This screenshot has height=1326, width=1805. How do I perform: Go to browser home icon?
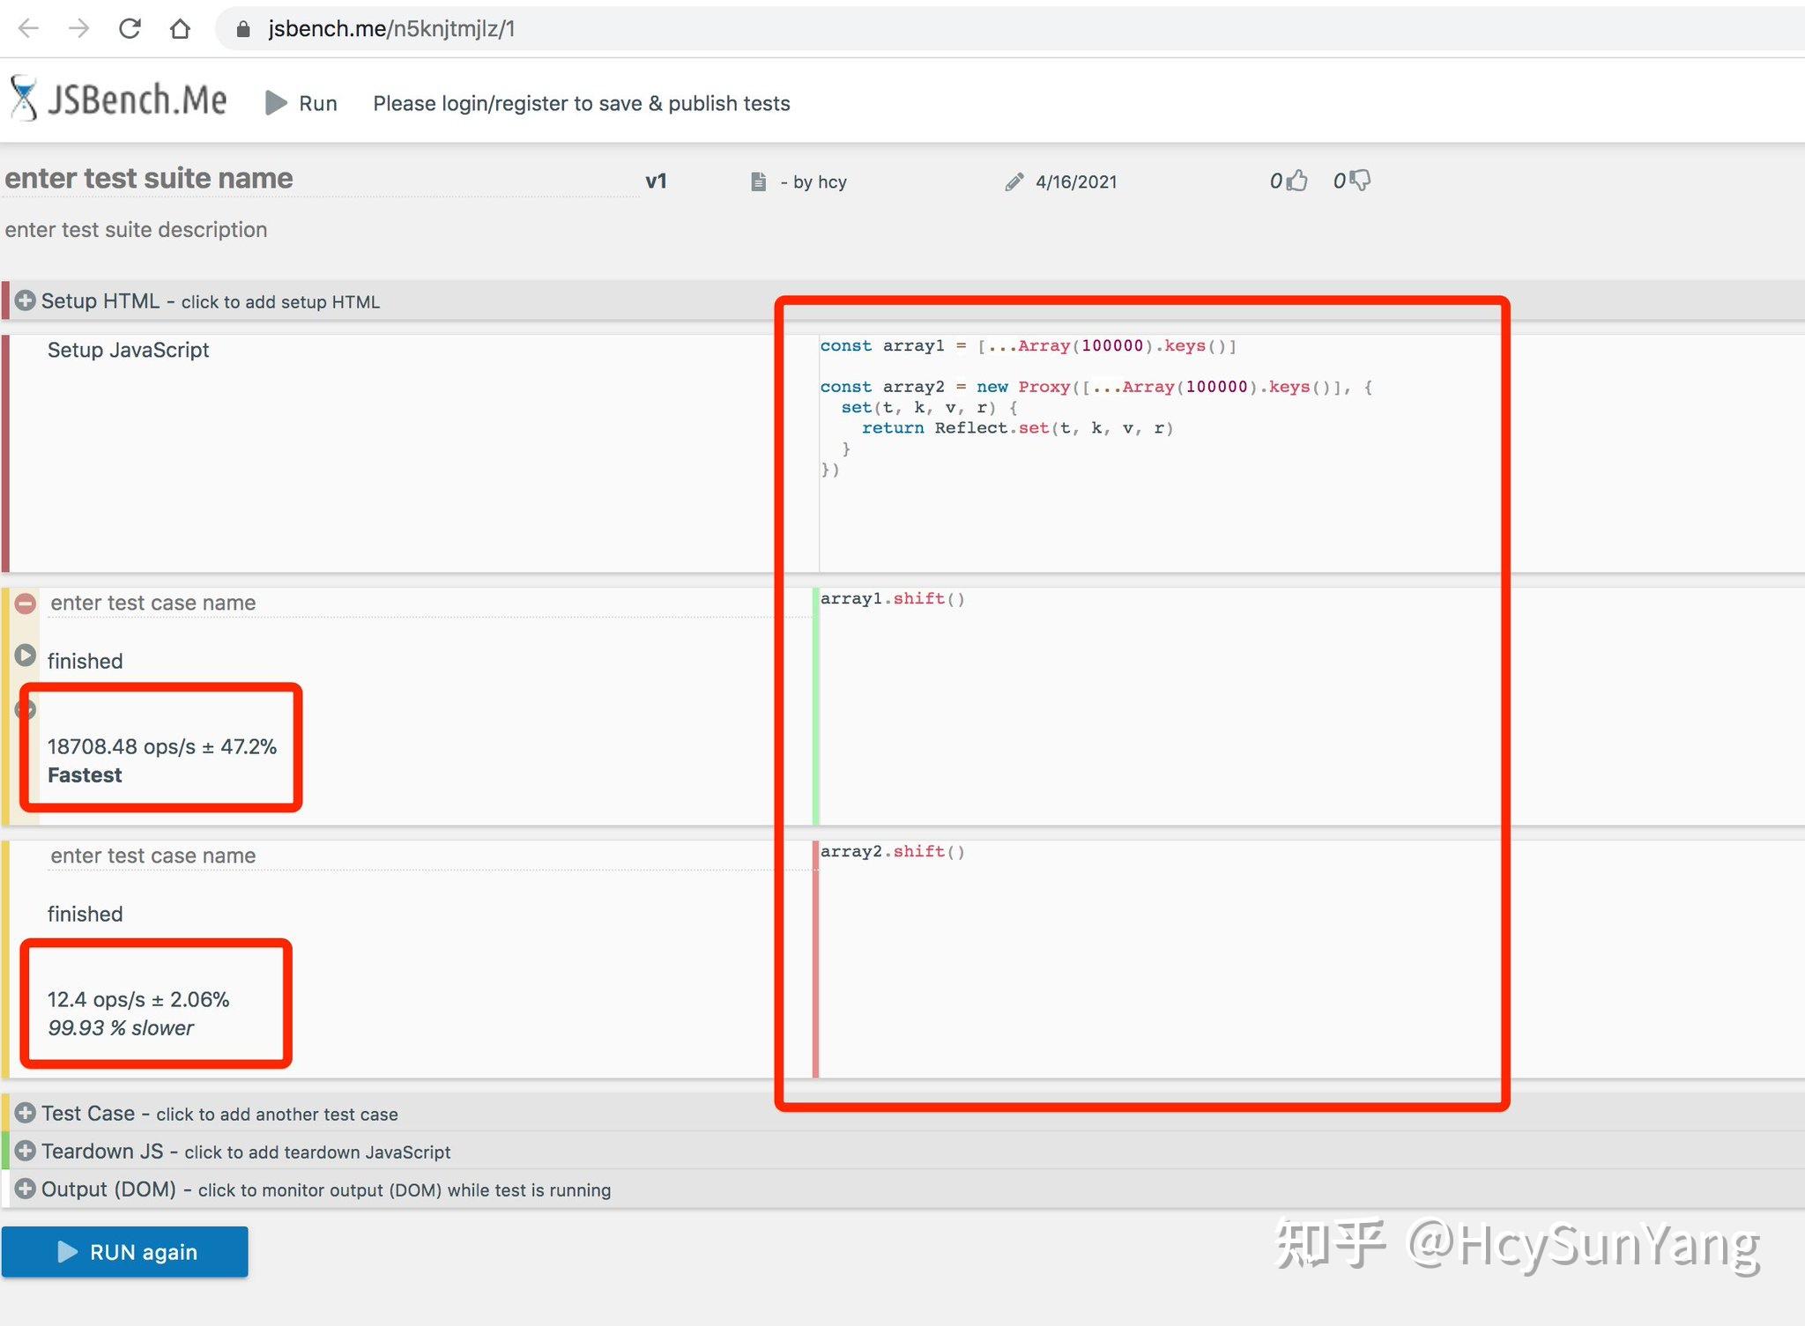[x=180, y=29]
